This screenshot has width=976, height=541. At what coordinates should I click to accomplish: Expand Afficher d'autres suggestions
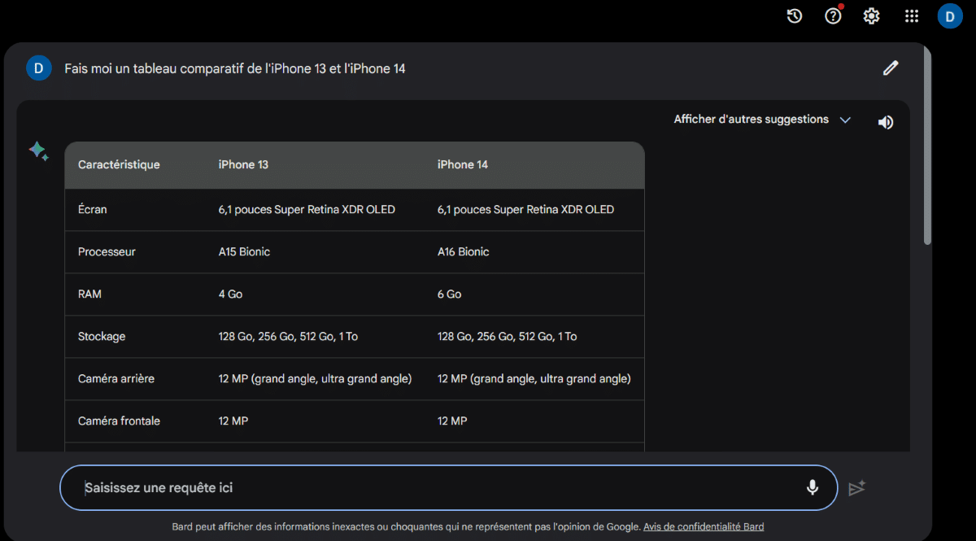(762, 120)
